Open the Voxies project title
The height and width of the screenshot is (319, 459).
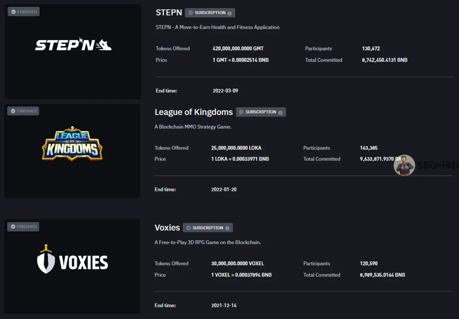coord(167,227)
